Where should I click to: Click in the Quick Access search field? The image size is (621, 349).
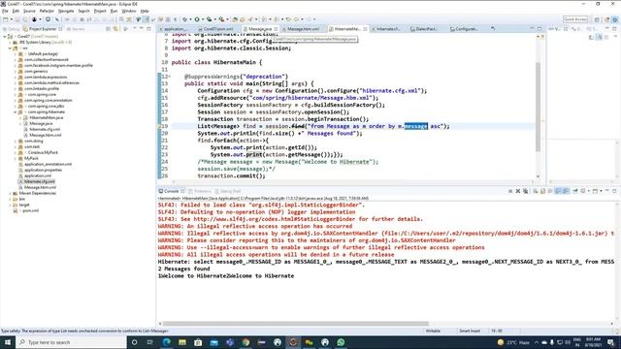pyautogui.click(x=575, y=19)
